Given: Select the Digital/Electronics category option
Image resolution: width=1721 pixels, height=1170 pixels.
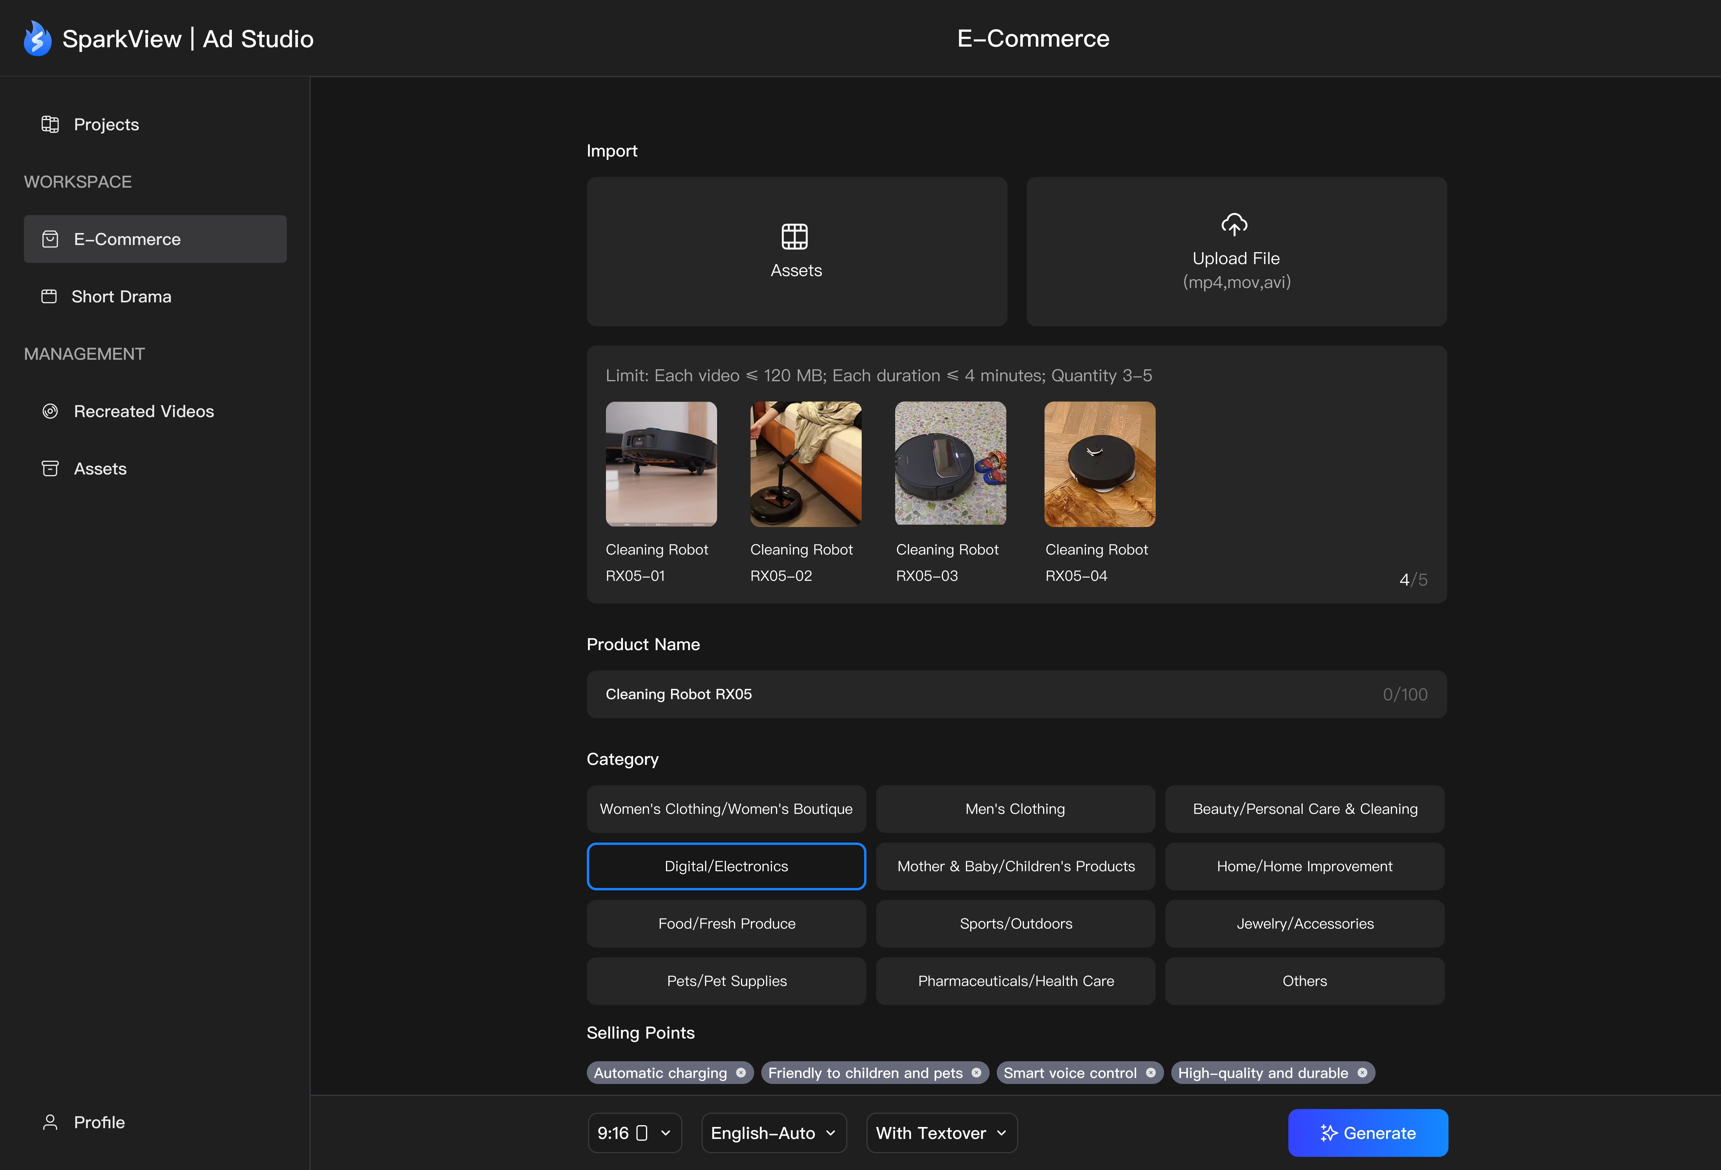Looking at the screenshot, I should 726,866.
